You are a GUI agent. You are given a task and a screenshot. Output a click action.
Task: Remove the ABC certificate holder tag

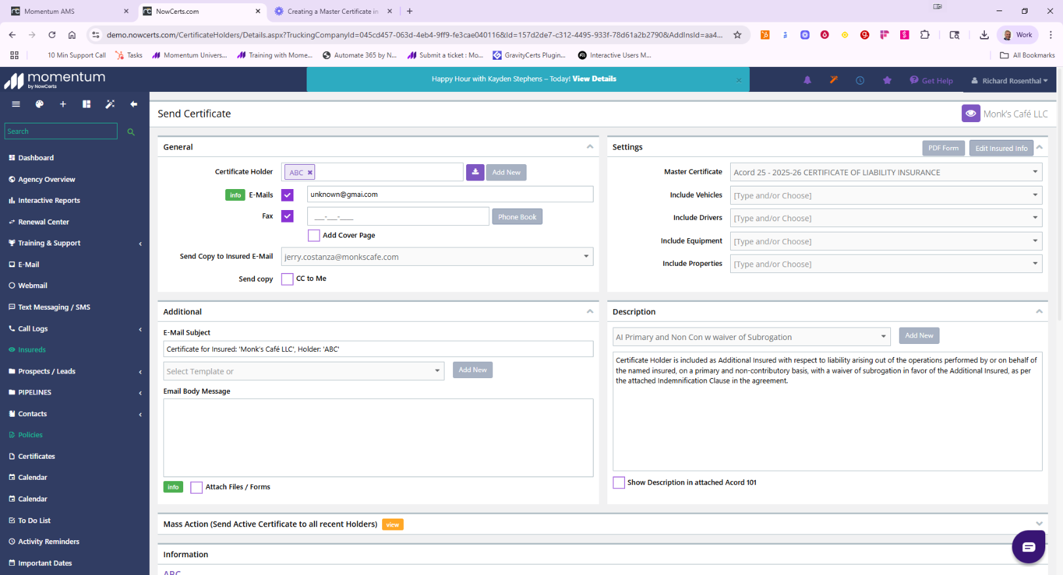click(x=310, y=173)
